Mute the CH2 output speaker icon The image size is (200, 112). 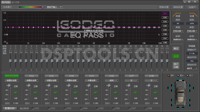tap(35, 93)
